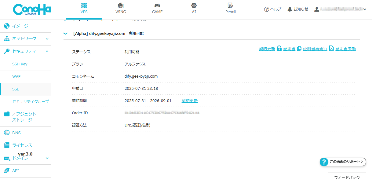
Task: Click the copy icon next to 証明書再発行
Action: 299,48
